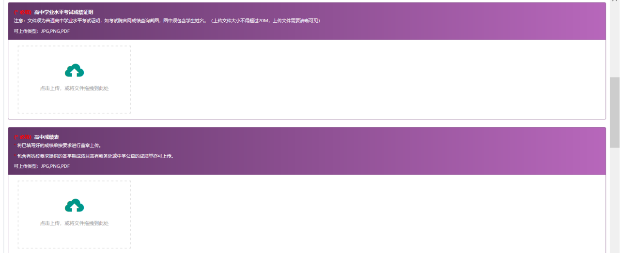Click the 包含有我校要求提供的各学期成绩 instruction line
Viewport: 620px width, 253px height.
(x=95, y=156)
